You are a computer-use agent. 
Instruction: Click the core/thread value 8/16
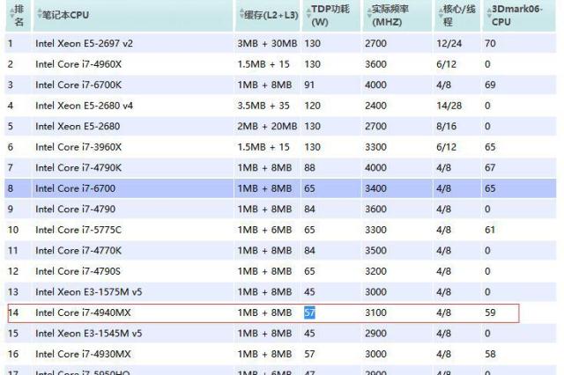[x=447, y=127]
